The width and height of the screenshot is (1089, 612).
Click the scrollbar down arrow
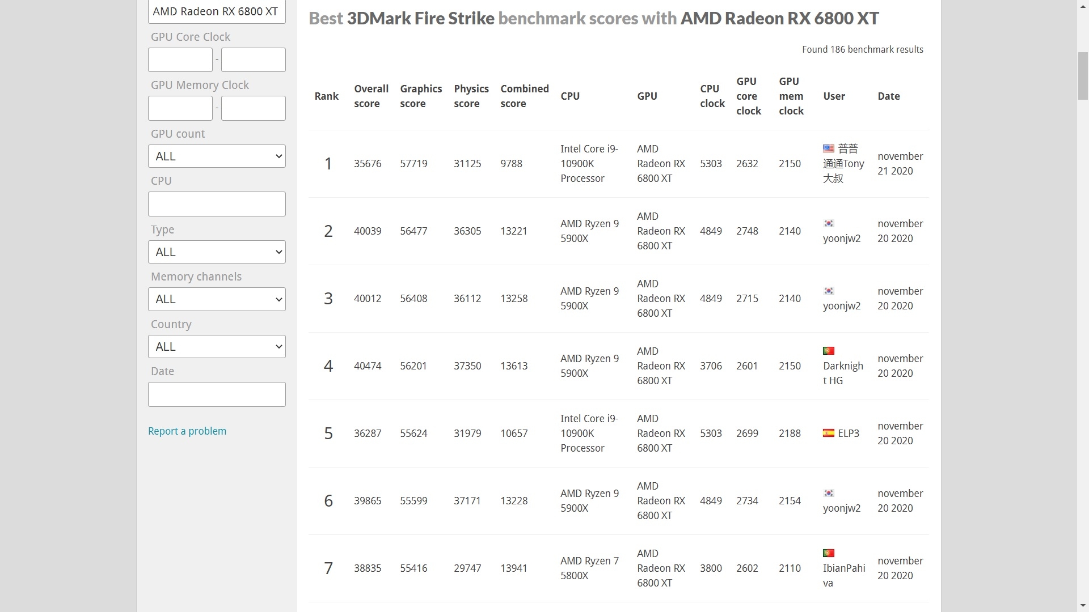[x=1083, y=606]
